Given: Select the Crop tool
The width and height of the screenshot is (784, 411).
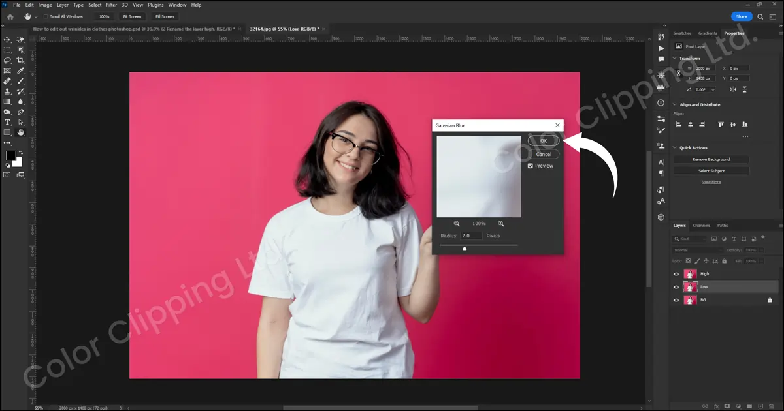Looking at the screenshot, I should [21, 61].
